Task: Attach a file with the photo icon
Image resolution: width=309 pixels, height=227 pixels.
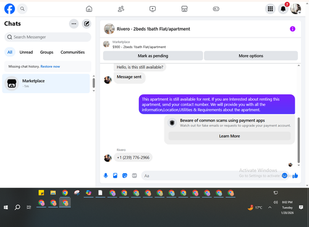Action: [x=115, y=176]
